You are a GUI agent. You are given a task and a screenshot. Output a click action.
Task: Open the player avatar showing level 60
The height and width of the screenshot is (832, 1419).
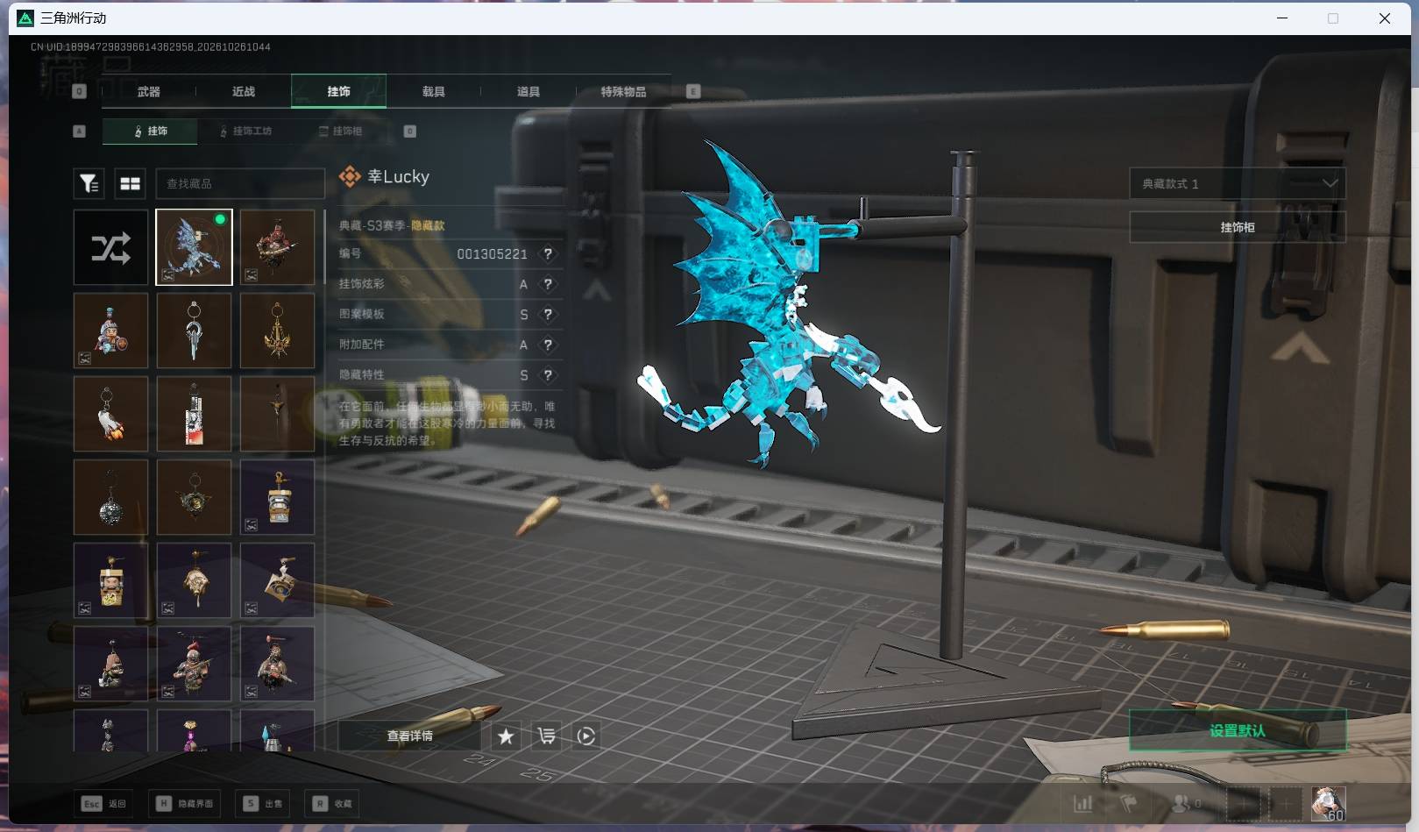tap(1328, 803)
